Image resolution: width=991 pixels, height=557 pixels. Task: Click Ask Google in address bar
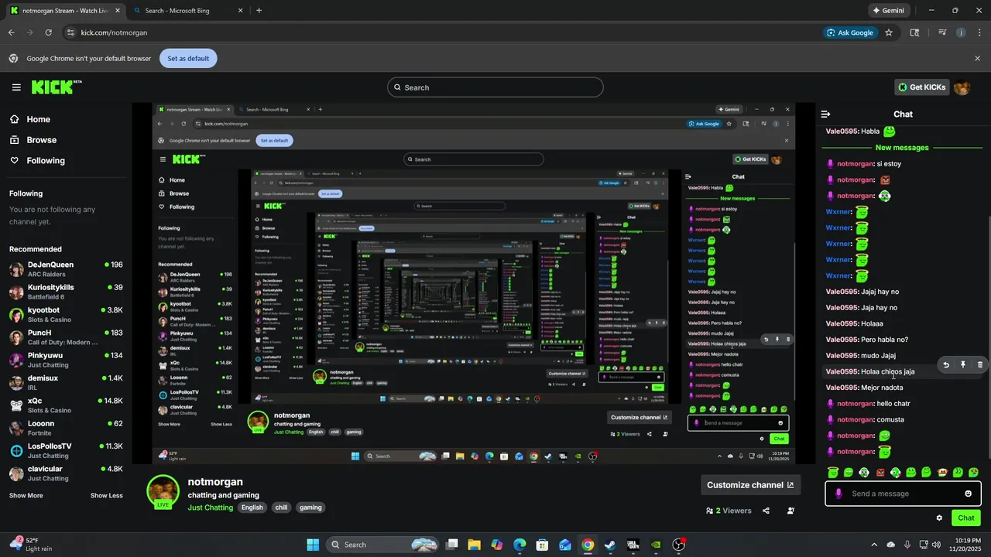click(x=850, y=32)
